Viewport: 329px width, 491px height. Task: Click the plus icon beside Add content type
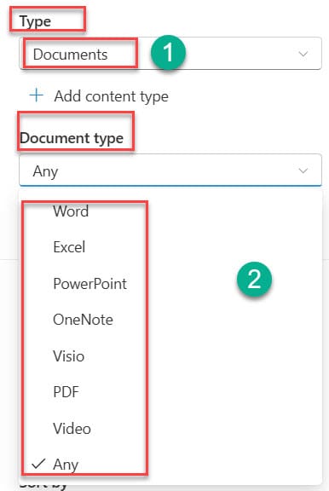click(37, 95)
